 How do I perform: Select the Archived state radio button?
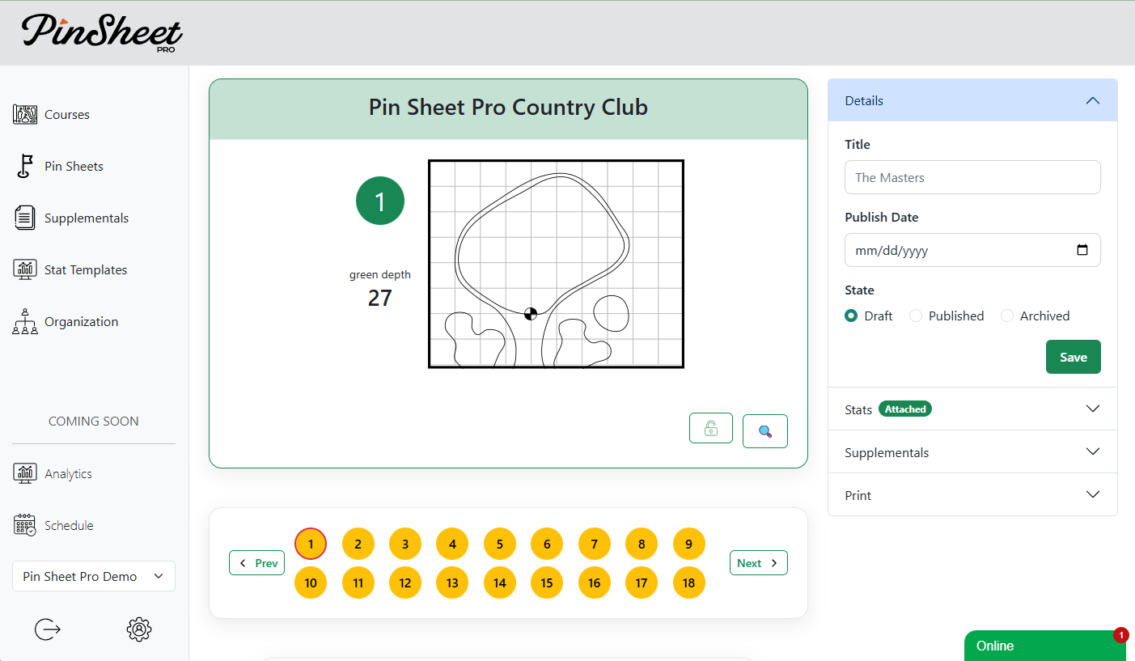[x=1007, y=316]
